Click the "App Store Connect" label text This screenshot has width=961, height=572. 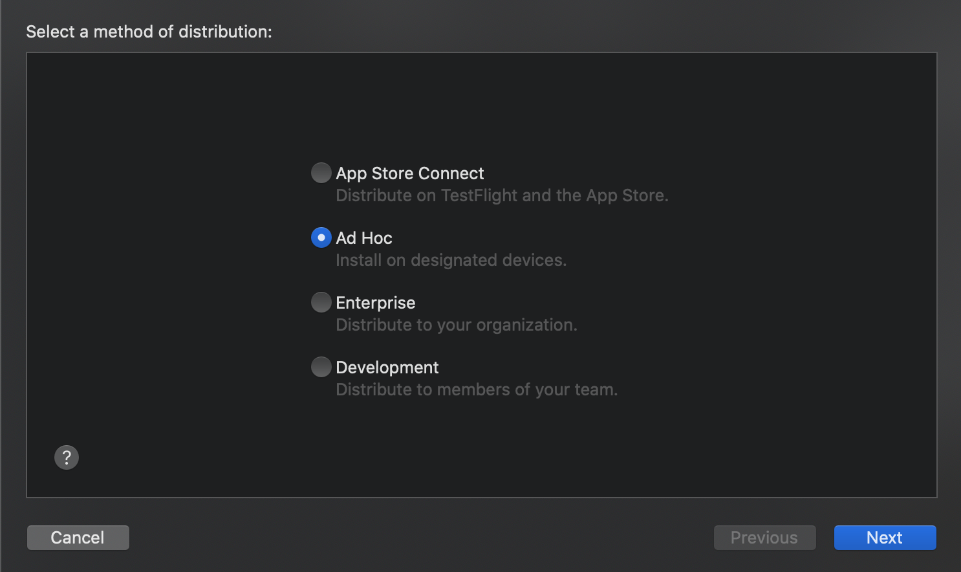(x=409, y=173)
